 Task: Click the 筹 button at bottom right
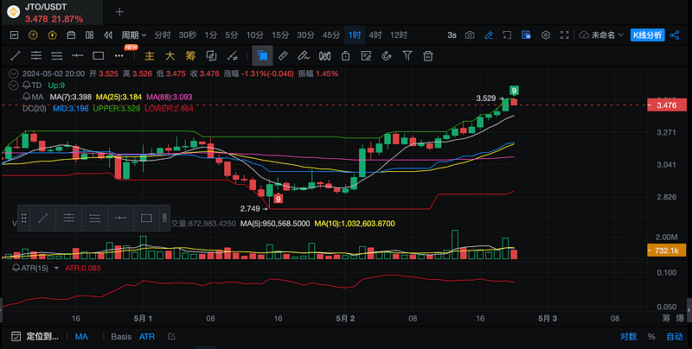click(x=665, y=318)
